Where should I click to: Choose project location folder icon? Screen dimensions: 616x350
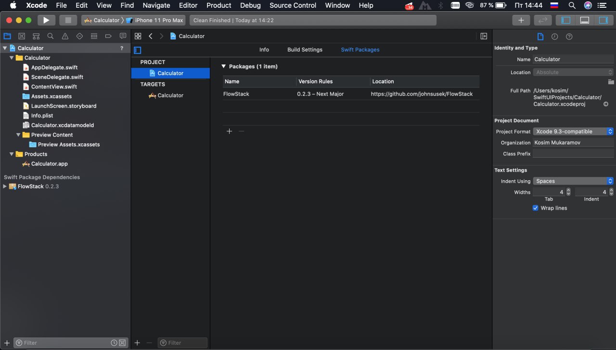click(x=611, y=82)
